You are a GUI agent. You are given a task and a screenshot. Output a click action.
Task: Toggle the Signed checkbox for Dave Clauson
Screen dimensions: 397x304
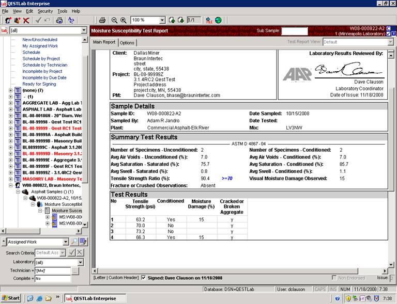click(x=144, y=277)
